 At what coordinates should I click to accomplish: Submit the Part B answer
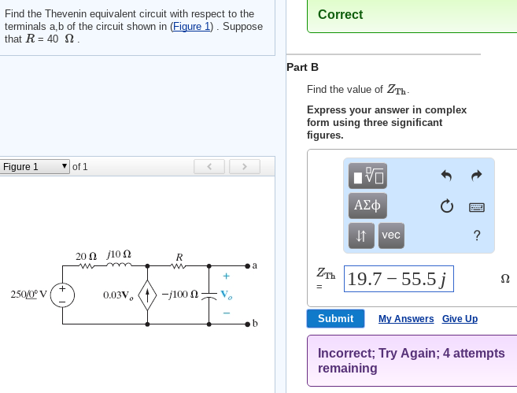[x=335, y=318]
